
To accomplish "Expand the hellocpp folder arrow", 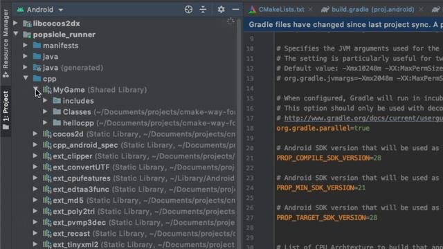I will tap(45, 122).
